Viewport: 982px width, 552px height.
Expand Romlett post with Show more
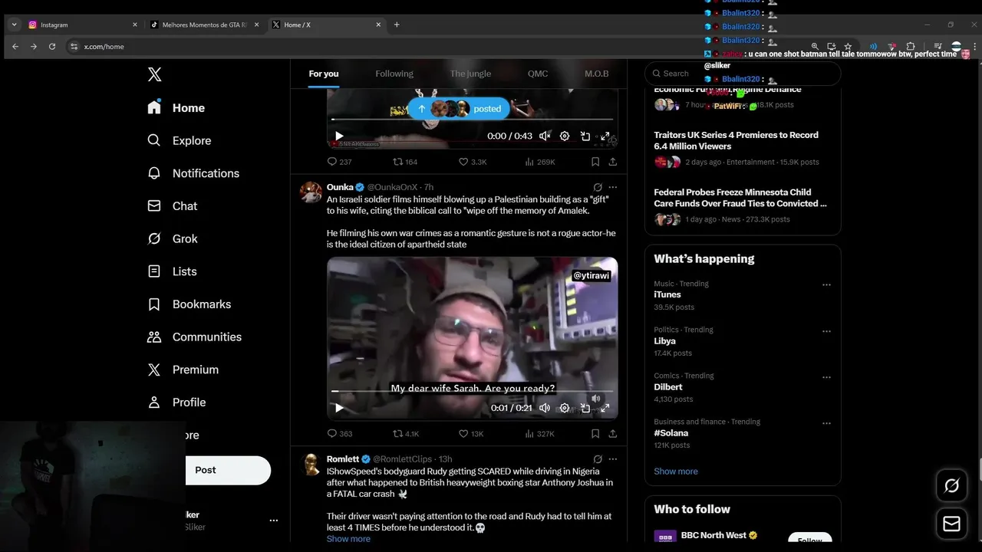(x=348, y=539)
